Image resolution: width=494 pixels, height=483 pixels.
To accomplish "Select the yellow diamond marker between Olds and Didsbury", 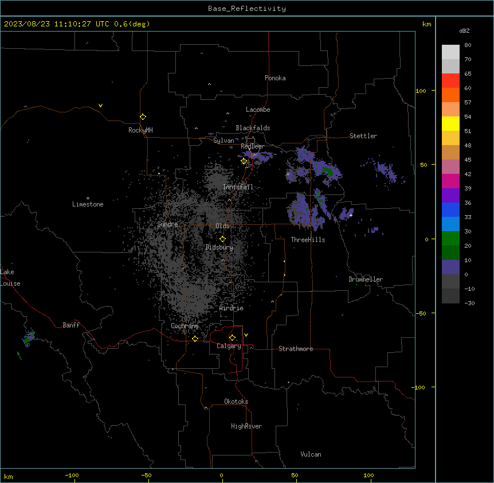I will click(x=222, y=239).
